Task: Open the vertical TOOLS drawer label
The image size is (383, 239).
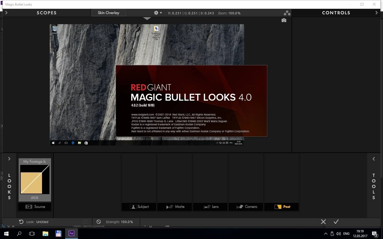Action: click(374, 186)
